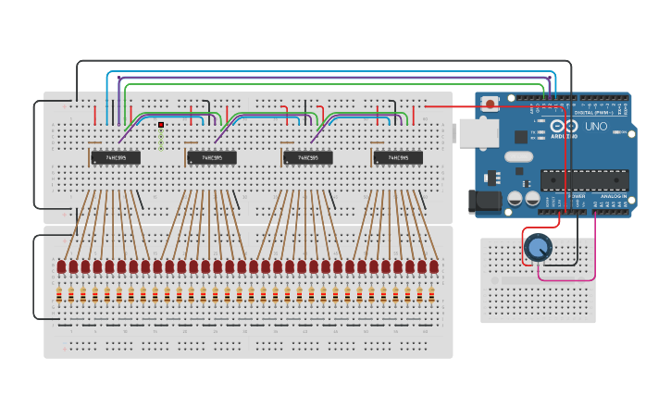Click the UNO label on the Arduino board
Screen dimensions: 671x419
coord(596,127)
